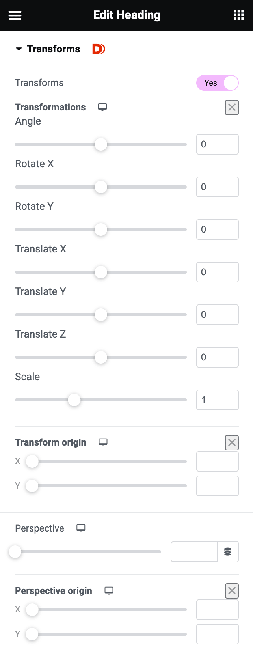253x657 pixels.
Task: Click the Transform origin Y input field
Action: point(218,486)
